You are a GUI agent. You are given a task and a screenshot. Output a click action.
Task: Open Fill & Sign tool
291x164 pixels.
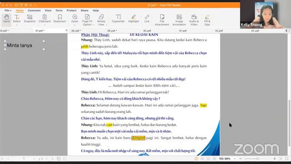coord(207,20)
